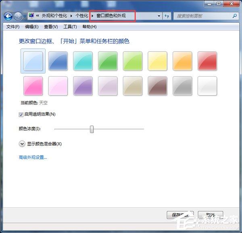Choose the pale pink color swatch
The image size is (242, 233).
click(58, 86)
